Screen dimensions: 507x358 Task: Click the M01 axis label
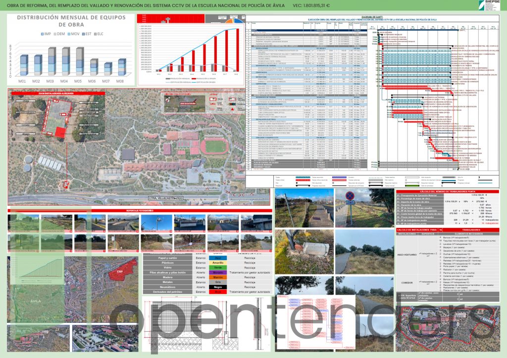tap(22, 81)
